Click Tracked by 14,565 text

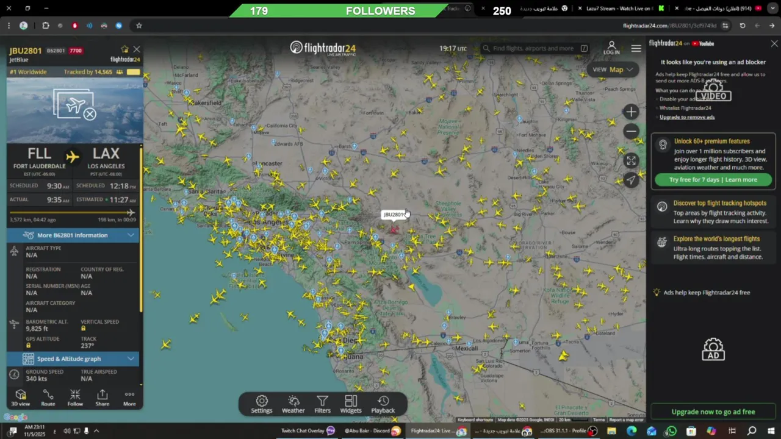(88, 72)
